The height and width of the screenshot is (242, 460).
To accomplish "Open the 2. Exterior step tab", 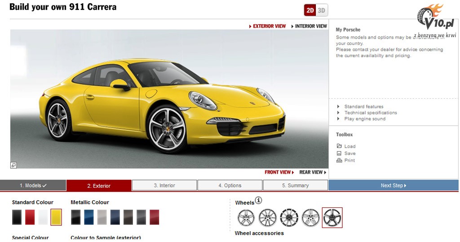I will coord(99,186).
